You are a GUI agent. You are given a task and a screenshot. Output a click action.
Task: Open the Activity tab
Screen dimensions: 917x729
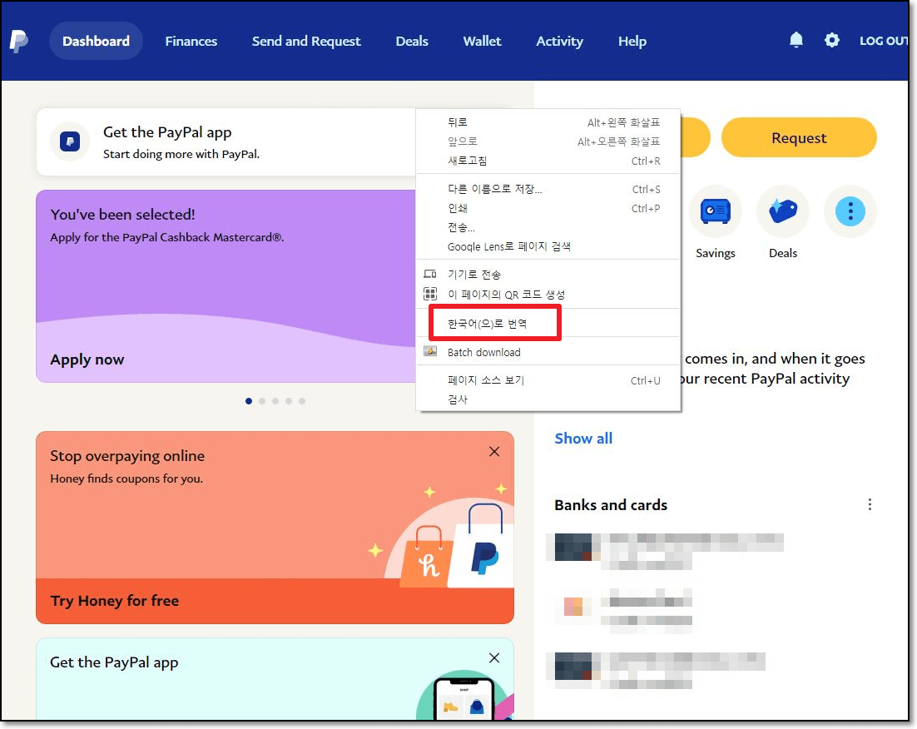click(560, 41)
